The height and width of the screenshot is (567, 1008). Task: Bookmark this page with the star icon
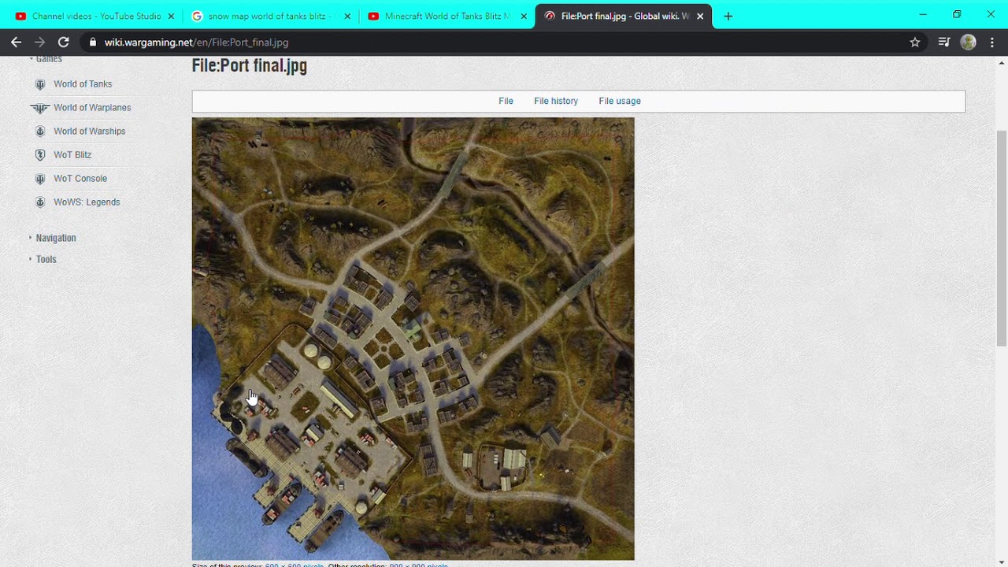coord(915,43)
